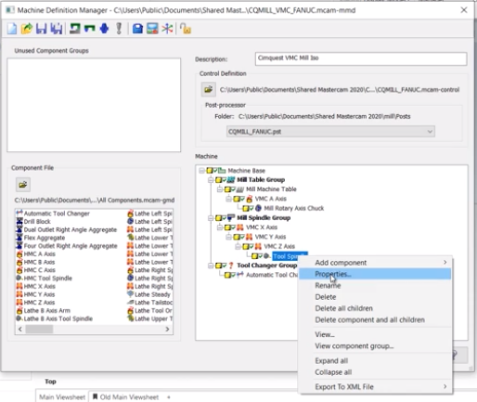The width and height of the screenshot is (477, 402).
Task: Choose Rename from the context menu
Action: click(x=375, y=285)
